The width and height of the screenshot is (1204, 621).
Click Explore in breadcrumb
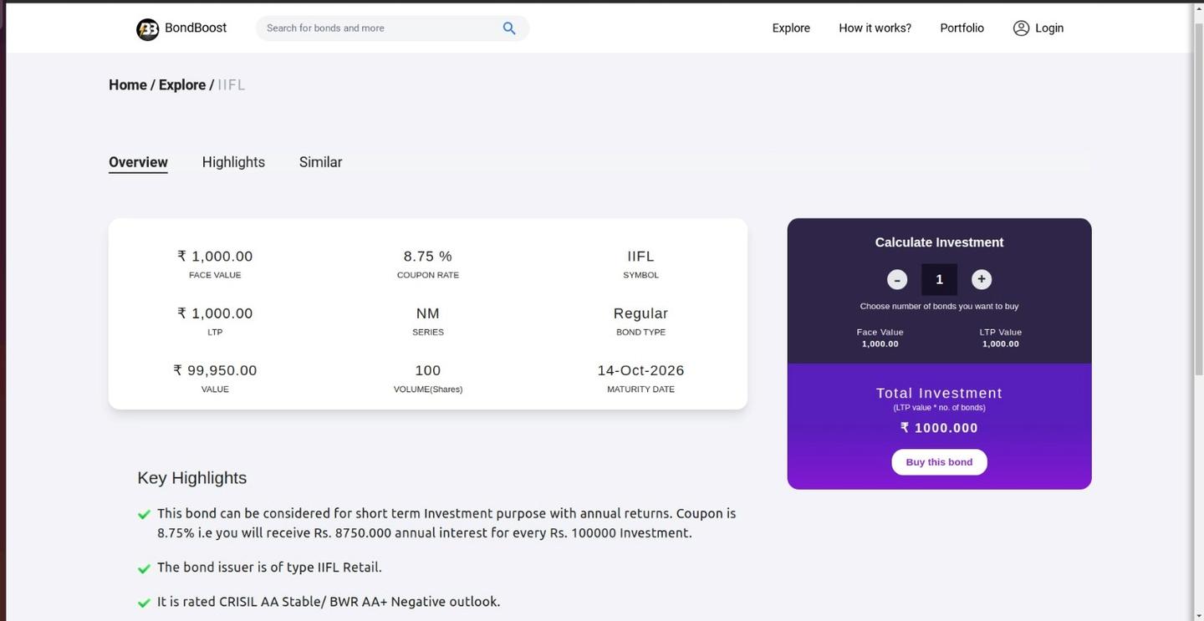click(182, 85)
